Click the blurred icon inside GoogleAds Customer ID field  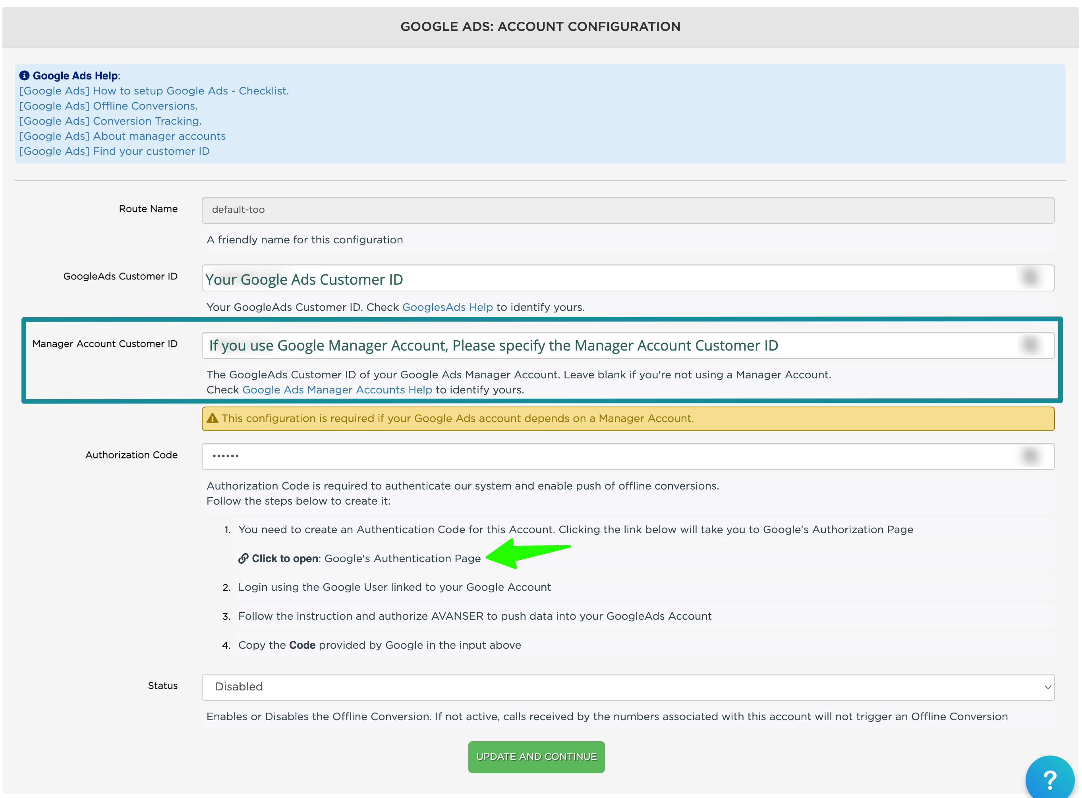[1030, 277]
